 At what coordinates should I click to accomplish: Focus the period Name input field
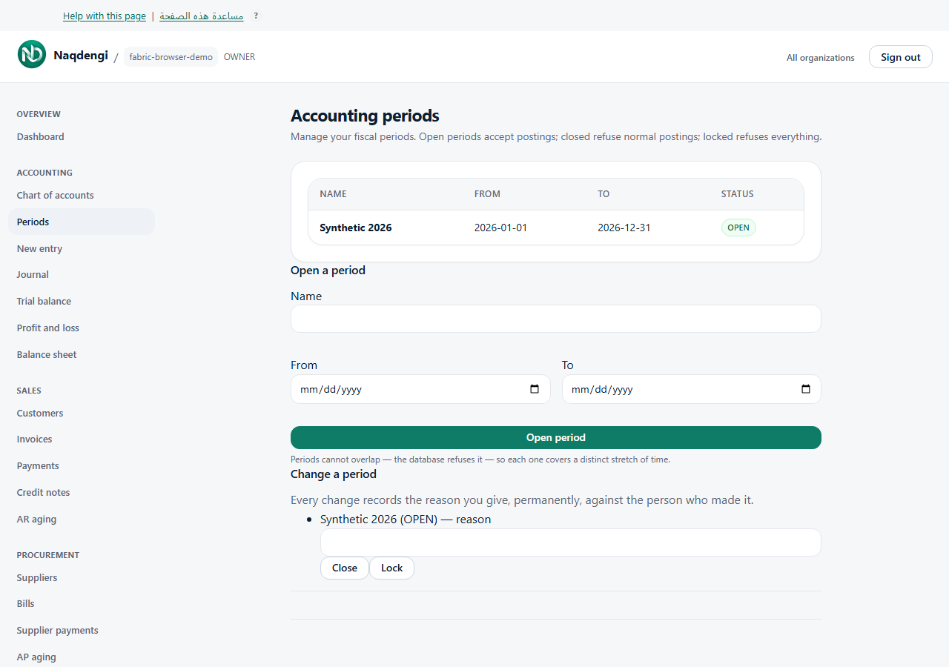[x=556, y=319]
